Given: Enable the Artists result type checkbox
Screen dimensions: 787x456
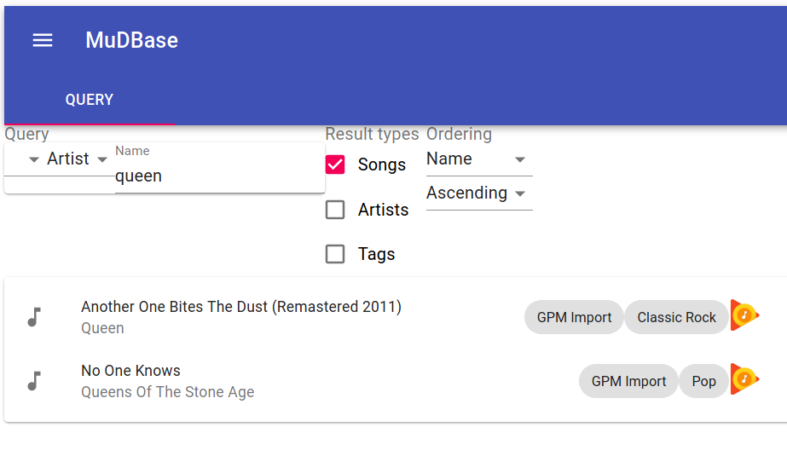Looking at the screenshot, I should [x=335, y=210].
